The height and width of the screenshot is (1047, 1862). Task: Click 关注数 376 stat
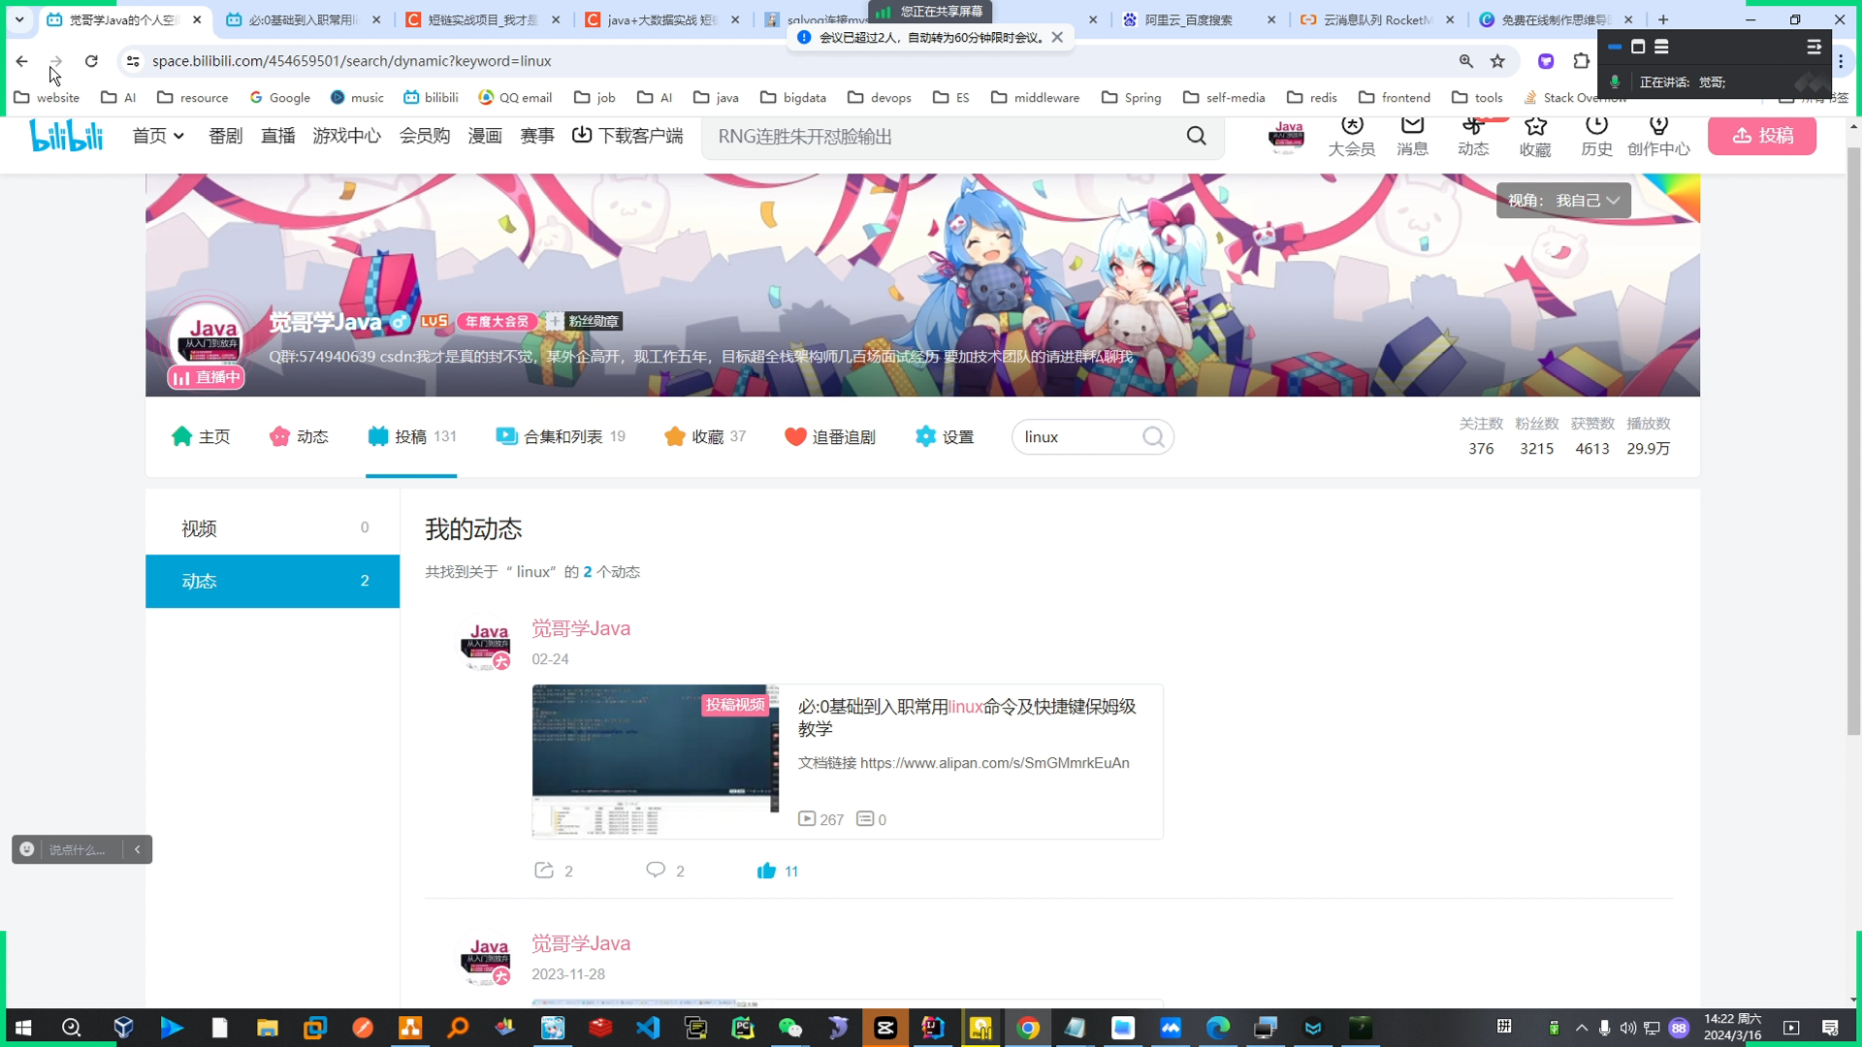coord(1481,436)
